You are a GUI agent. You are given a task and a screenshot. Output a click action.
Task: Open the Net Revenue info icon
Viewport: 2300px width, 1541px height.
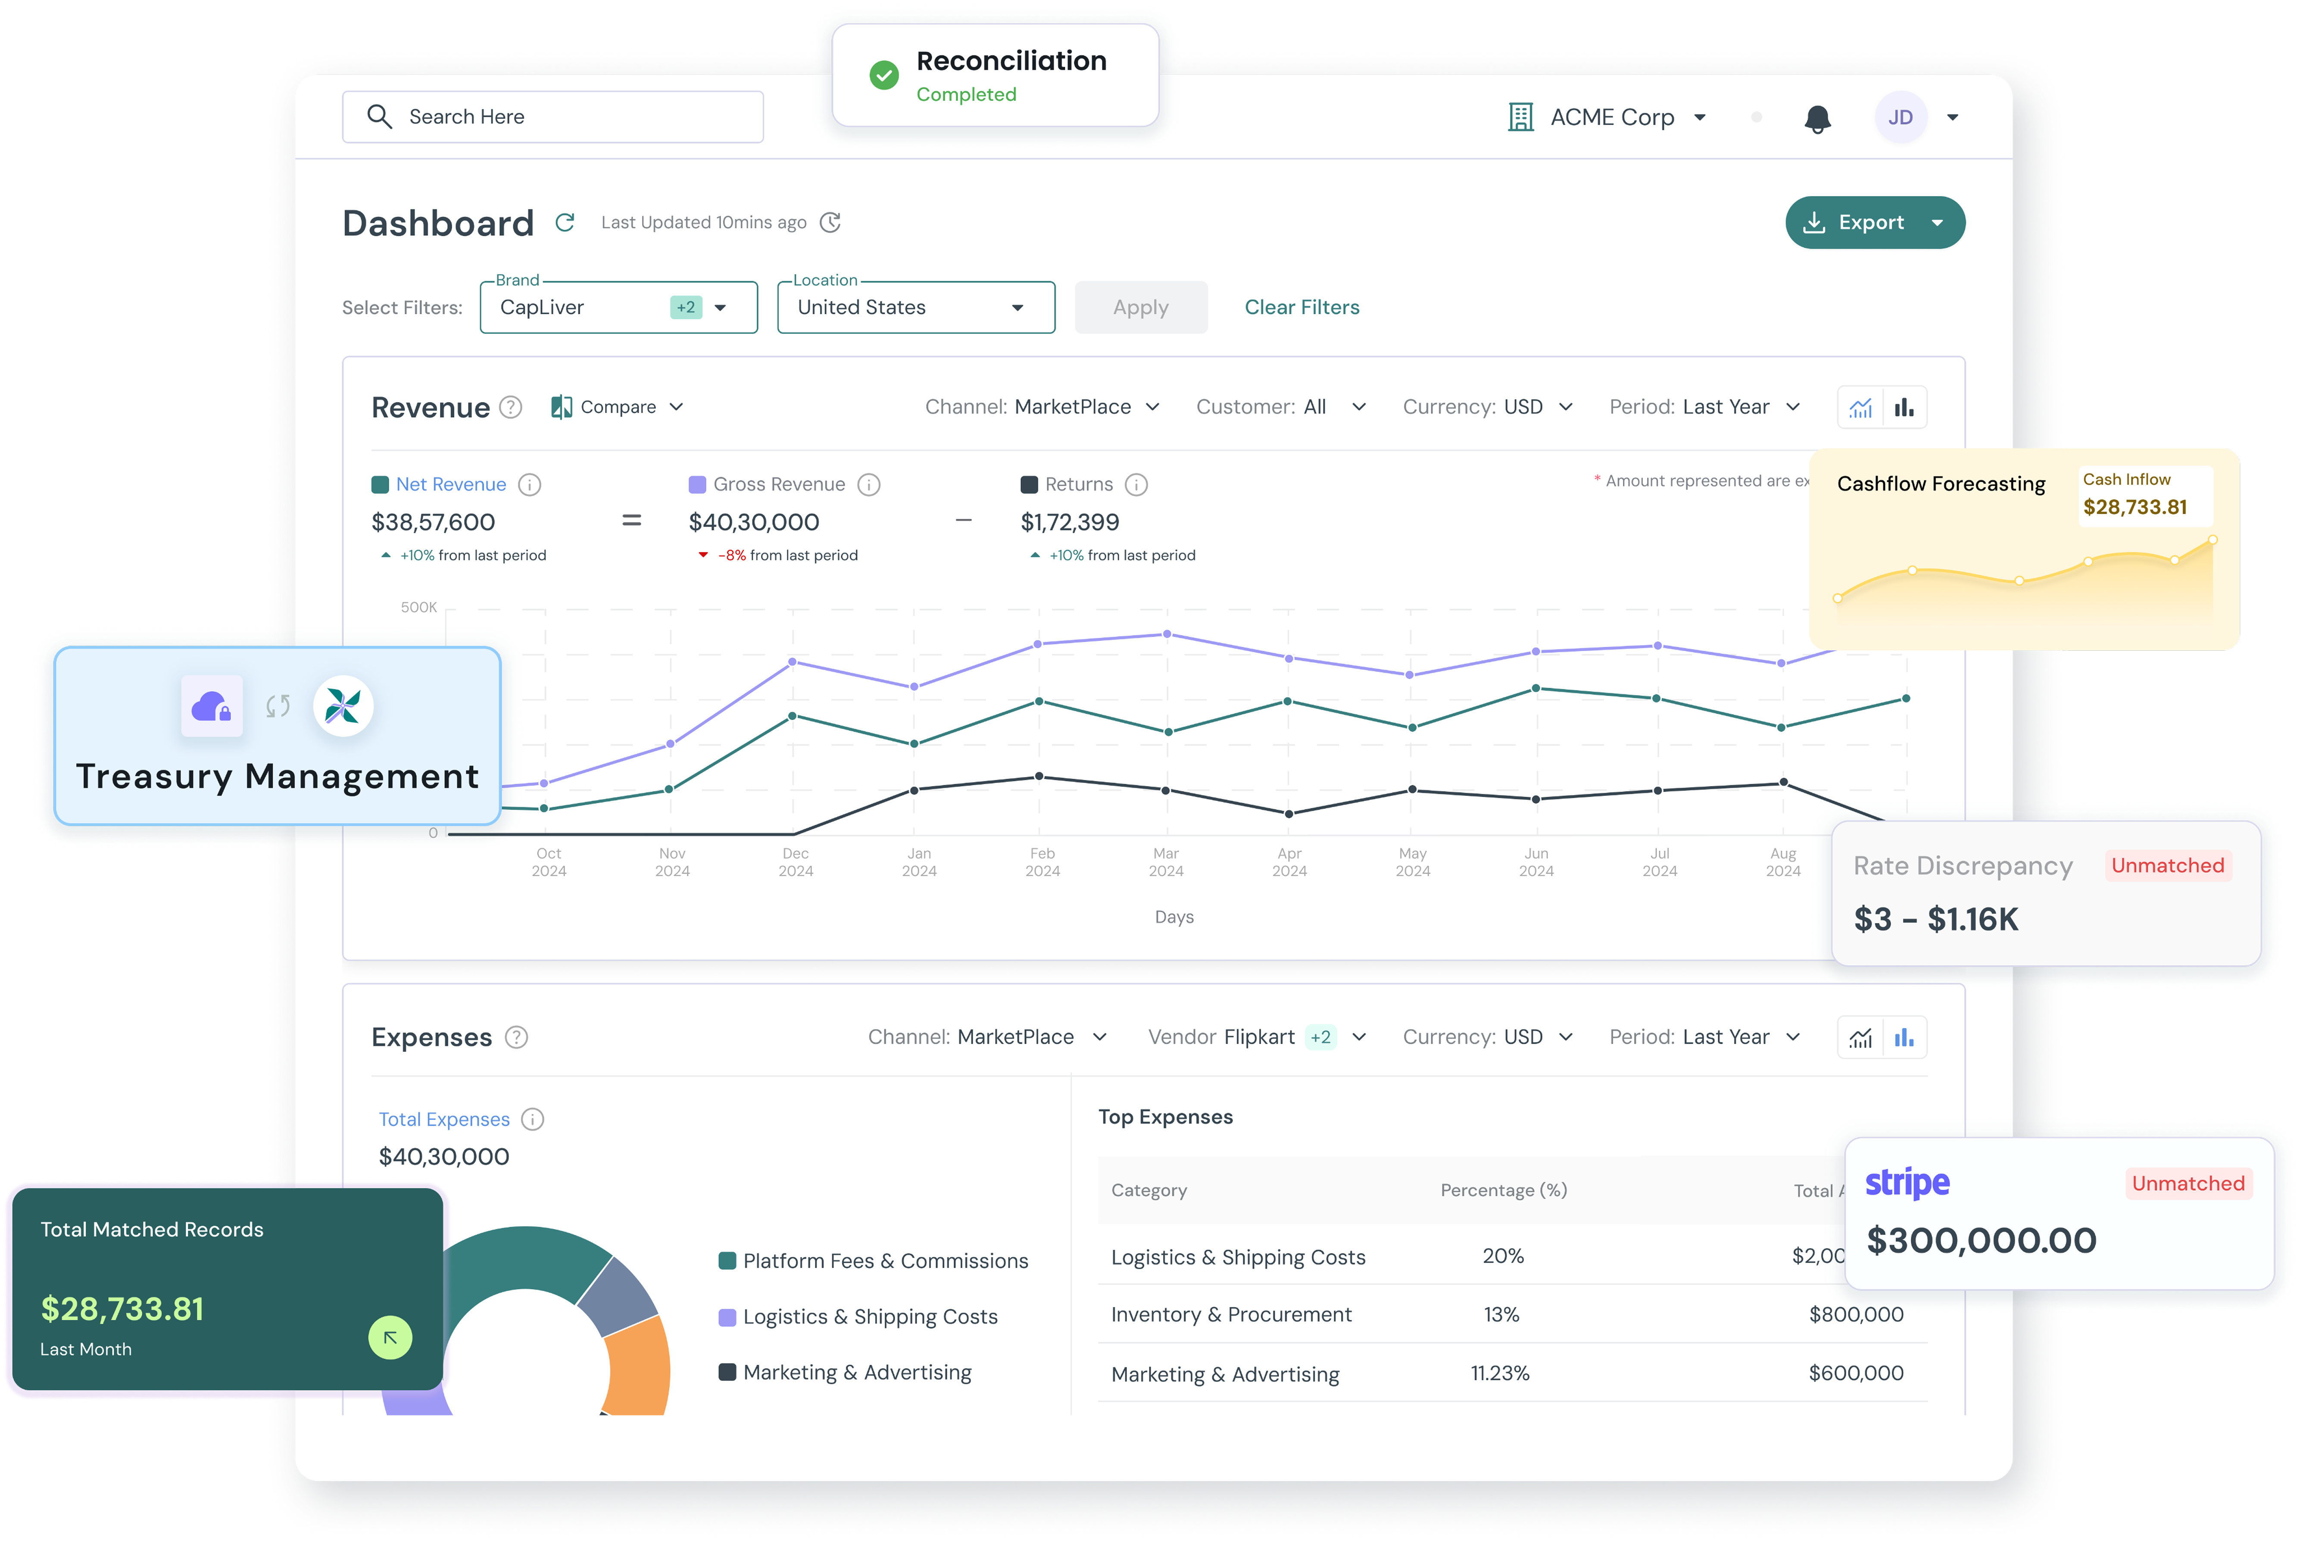pyautogui.click(x=529, y=484)
